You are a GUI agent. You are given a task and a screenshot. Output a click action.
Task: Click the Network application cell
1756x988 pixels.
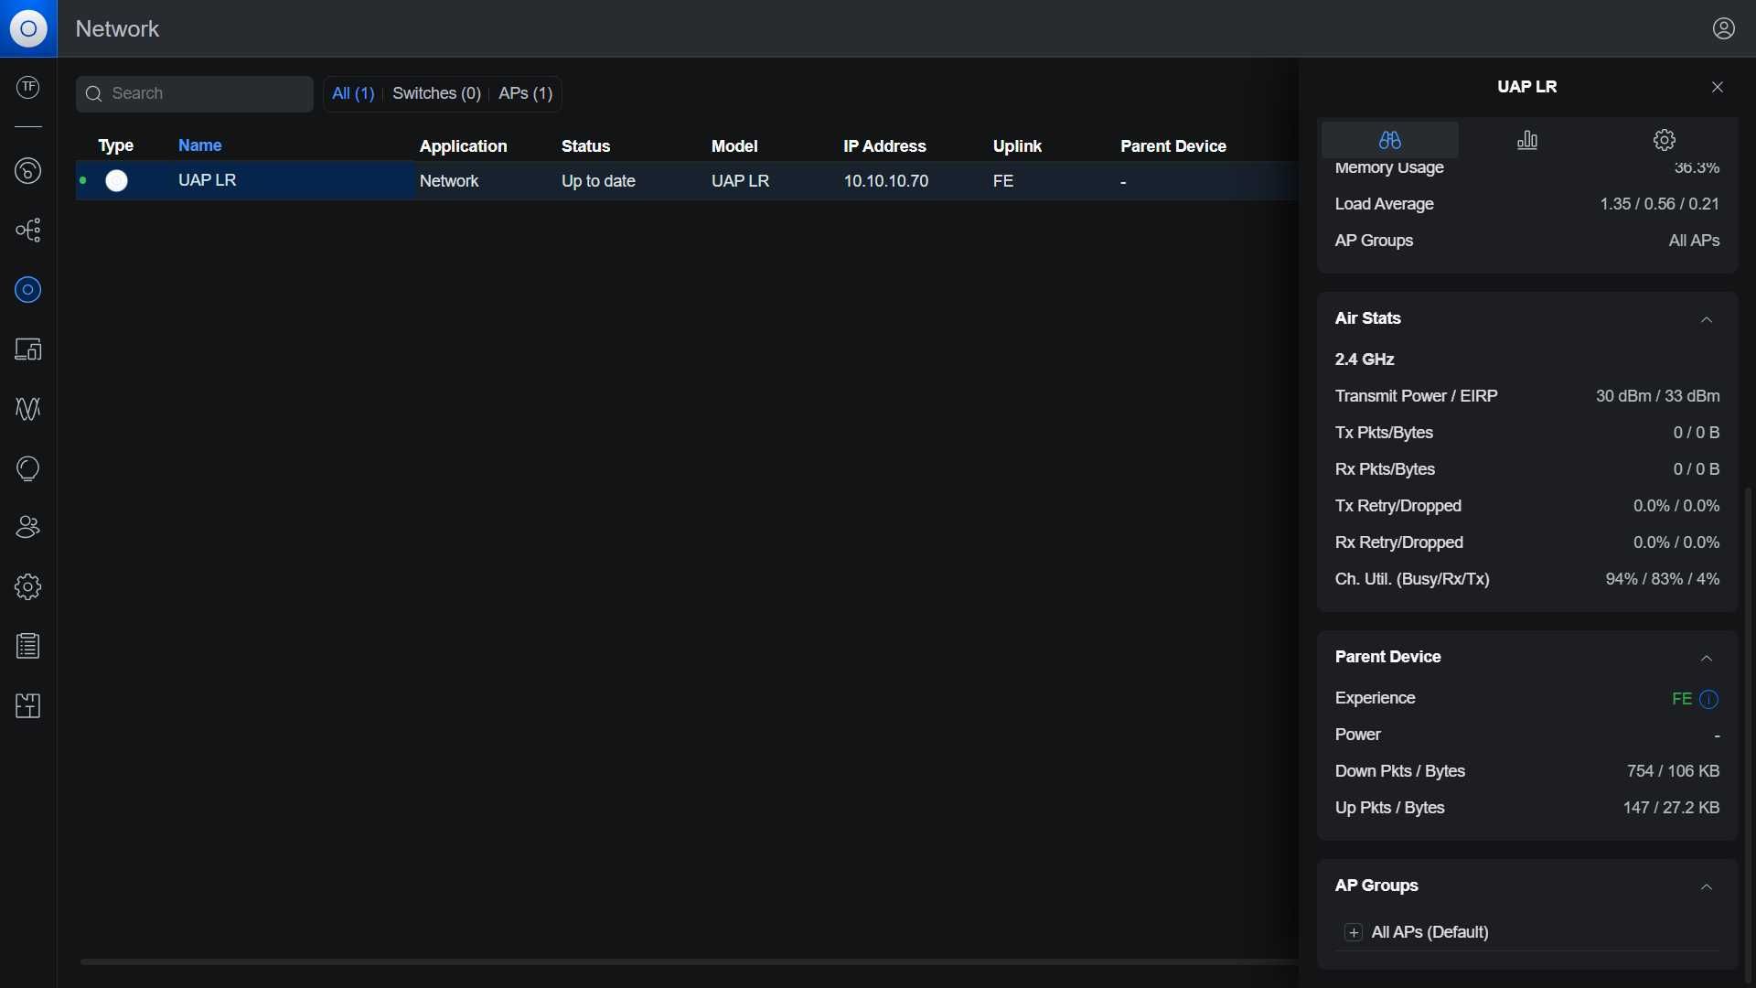pos(449,181)
